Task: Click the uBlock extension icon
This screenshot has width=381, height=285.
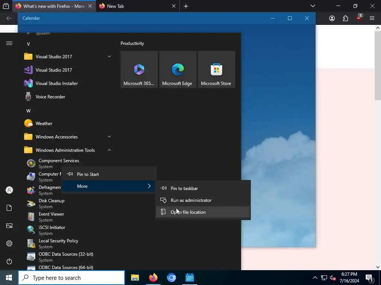Action: click(359, 18)
